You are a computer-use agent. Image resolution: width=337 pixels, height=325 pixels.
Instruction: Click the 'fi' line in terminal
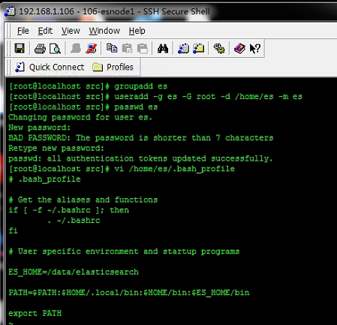coord(13,230)
